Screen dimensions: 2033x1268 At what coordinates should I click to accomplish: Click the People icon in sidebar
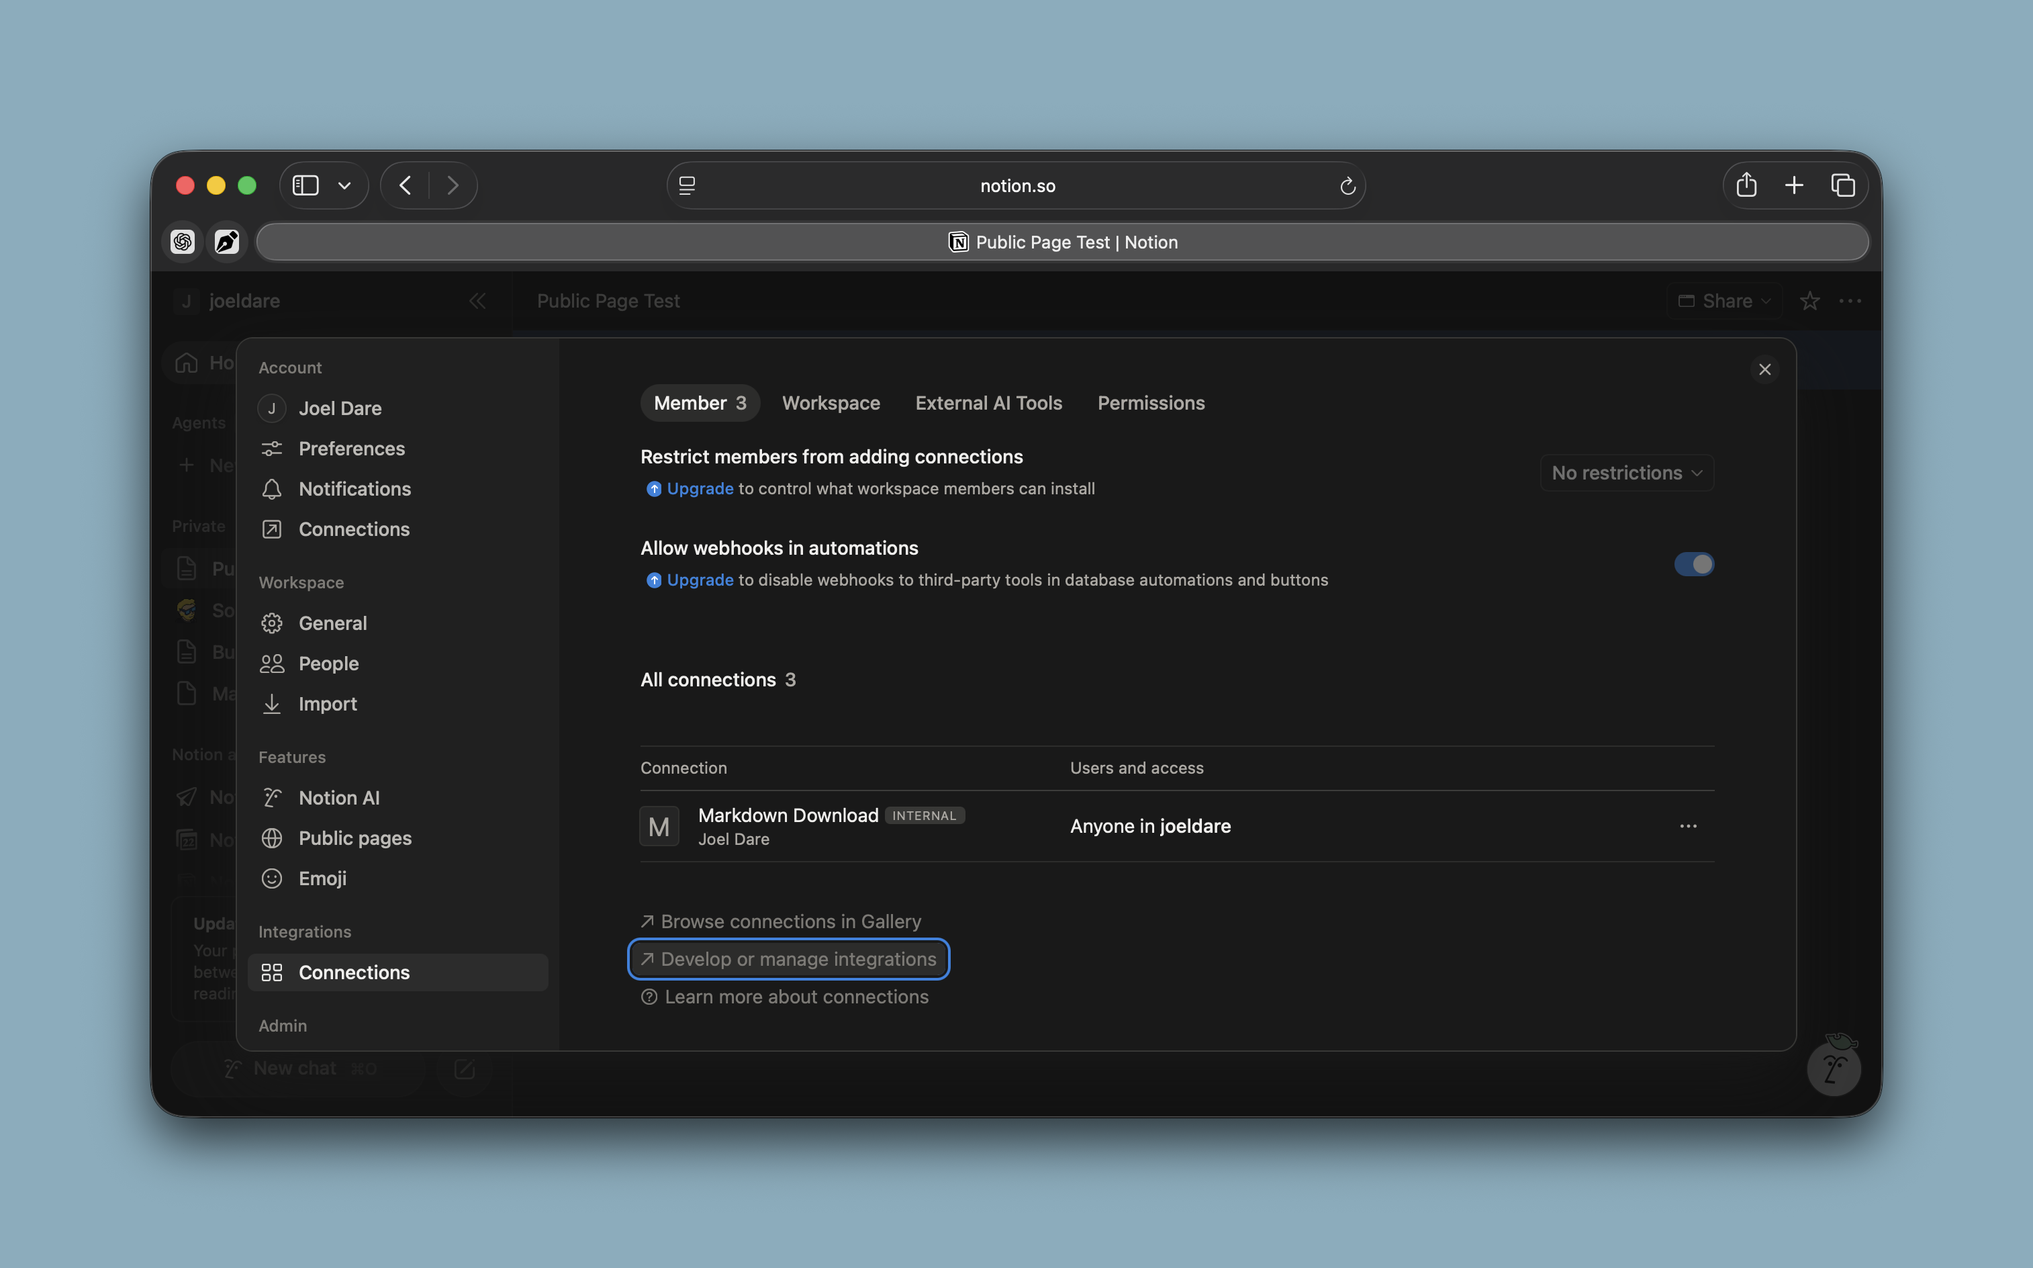(272, 664)
